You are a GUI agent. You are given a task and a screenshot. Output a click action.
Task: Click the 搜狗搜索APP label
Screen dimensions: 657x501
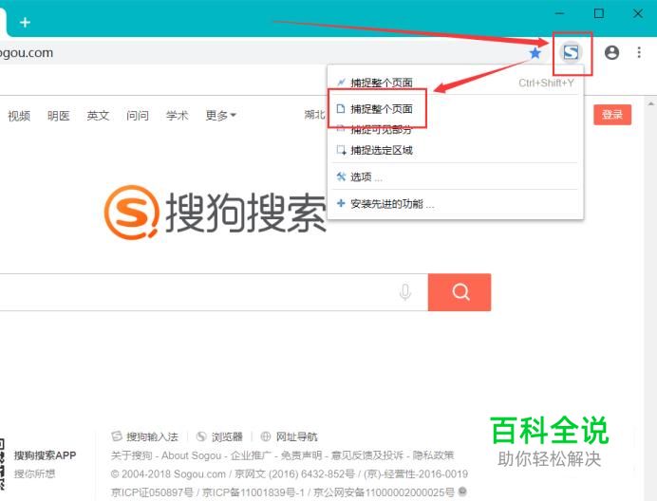[46, 455]
